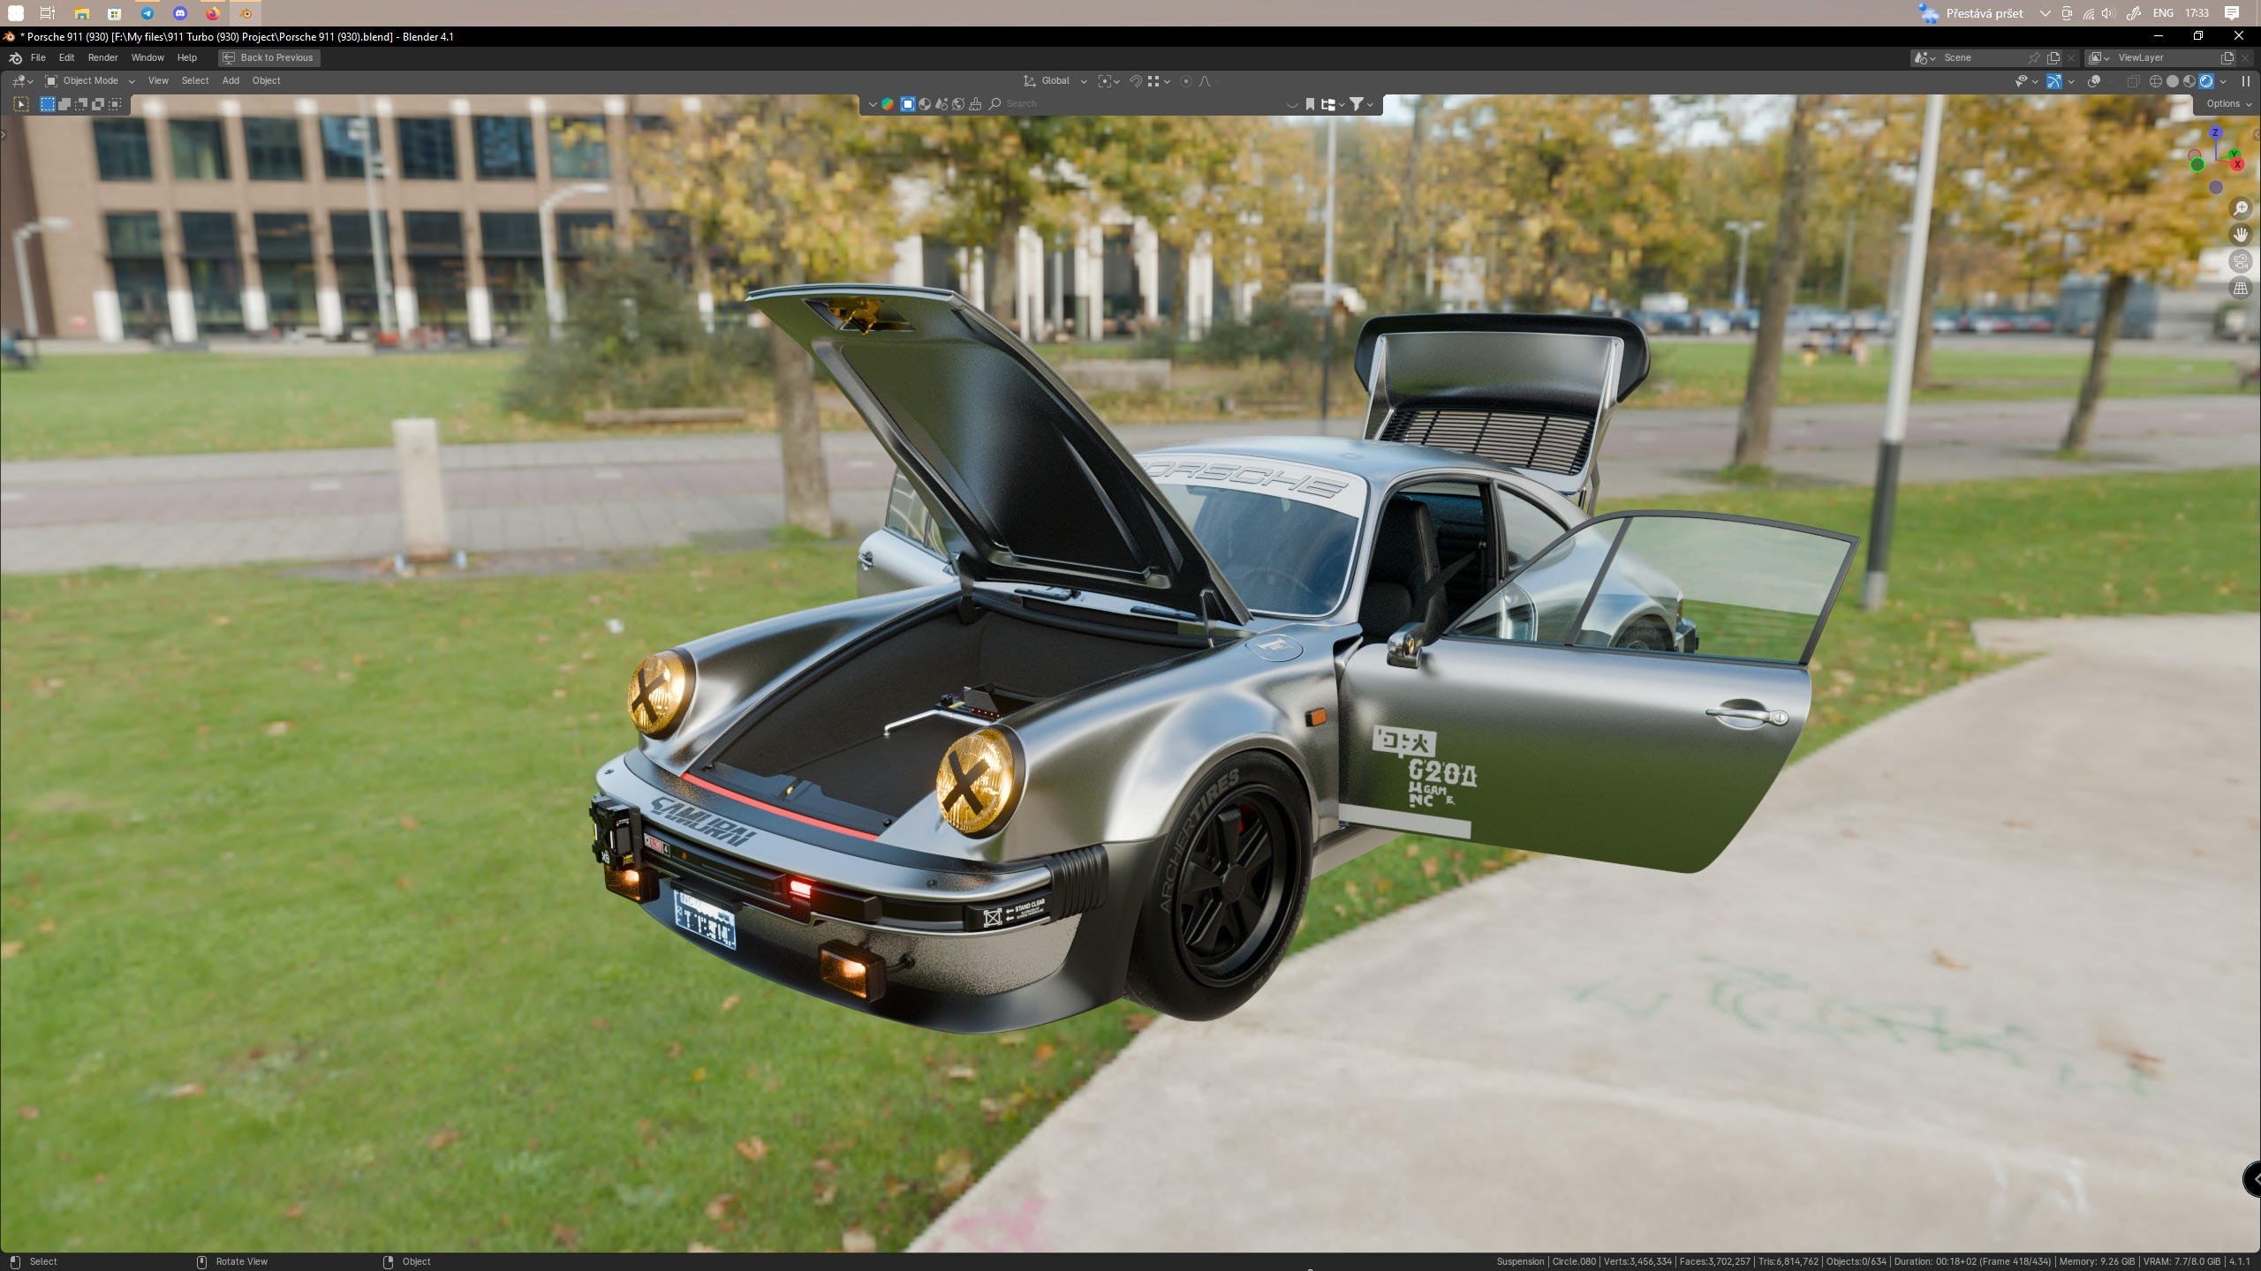Switch to solid viewport shading
Image resolution: width=2261 pixels, height=1271 pixels.
click(x=2173, y=81)
